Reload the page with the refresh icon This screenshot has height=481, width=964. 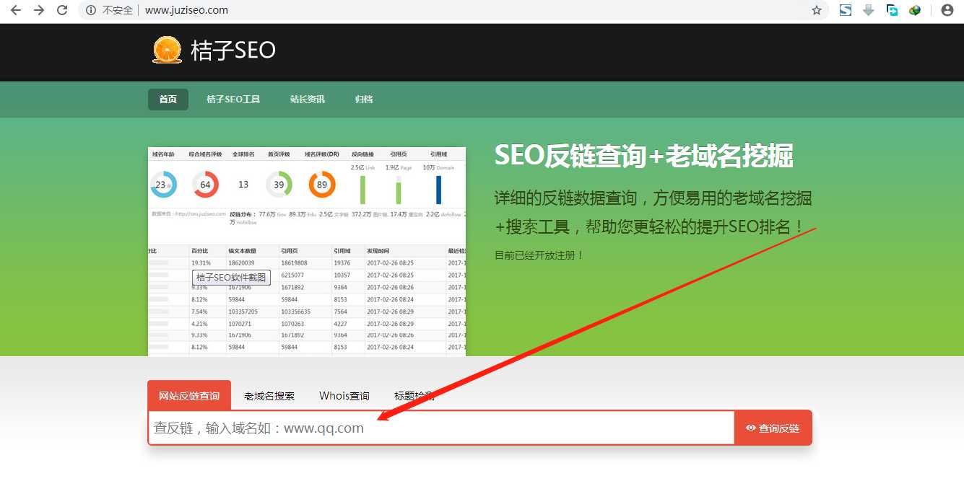(x=62, y=10)
